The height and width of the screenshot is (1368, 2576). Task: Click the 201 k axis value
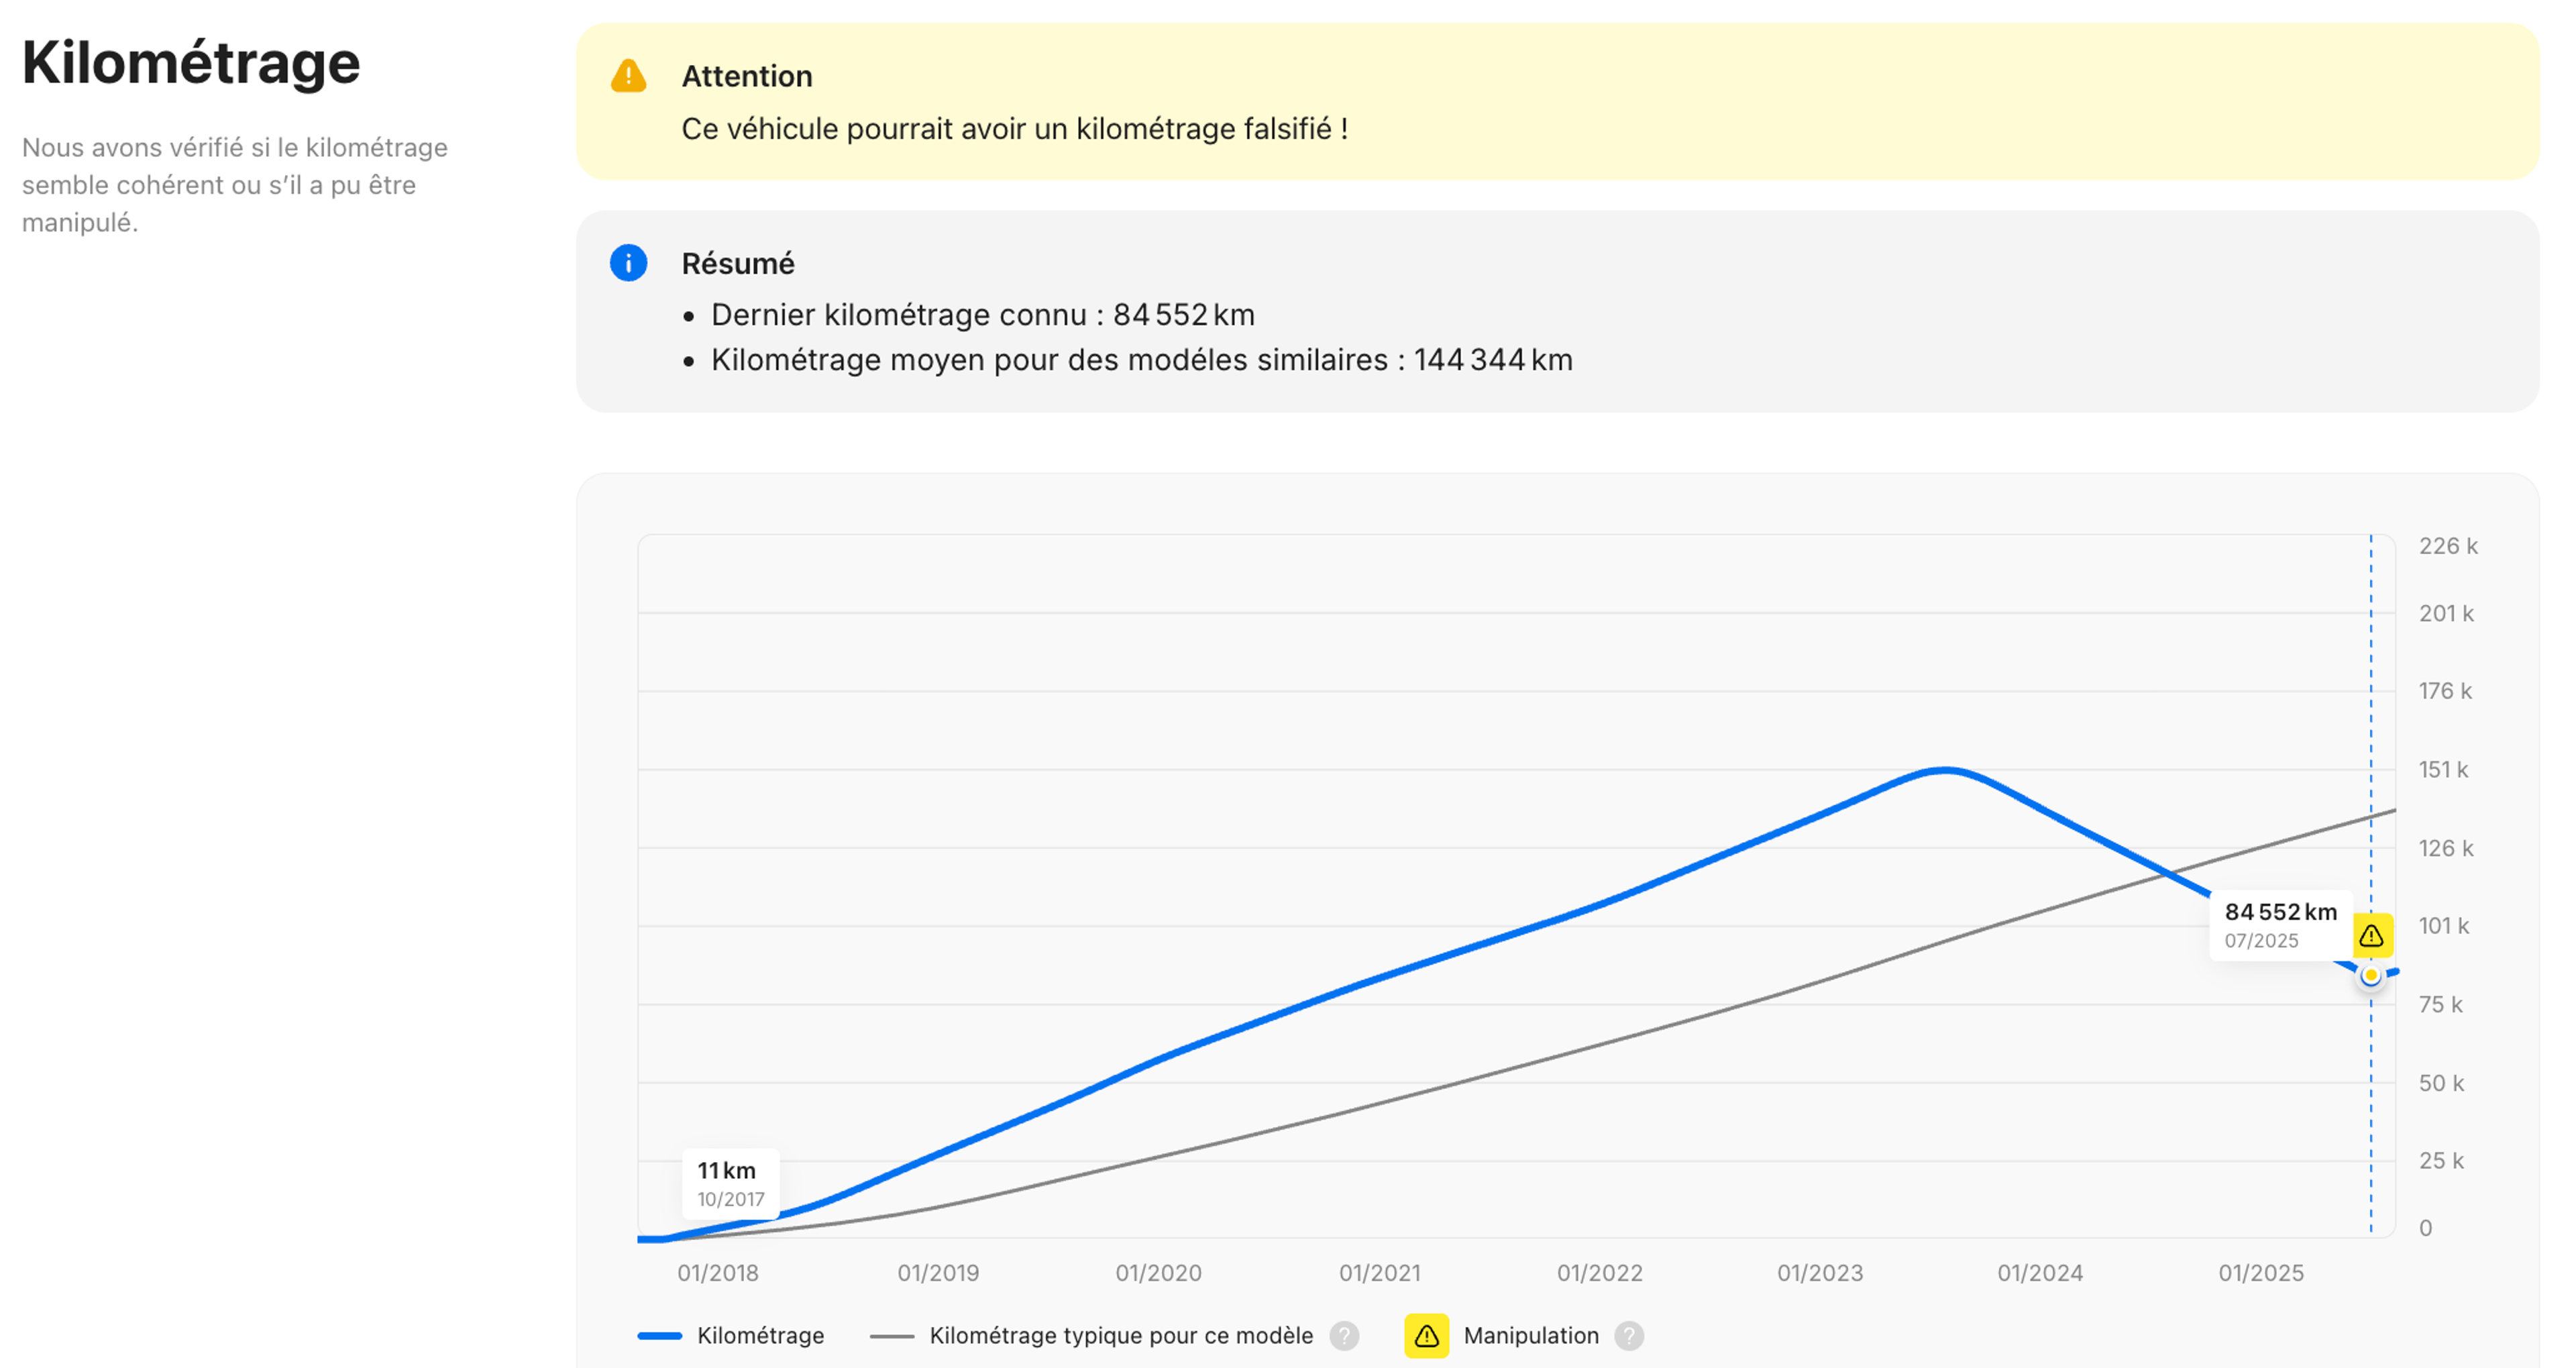2446,614
